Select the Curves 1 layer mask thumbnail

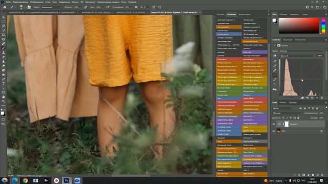pyautogui.click(x=286, y=124)
